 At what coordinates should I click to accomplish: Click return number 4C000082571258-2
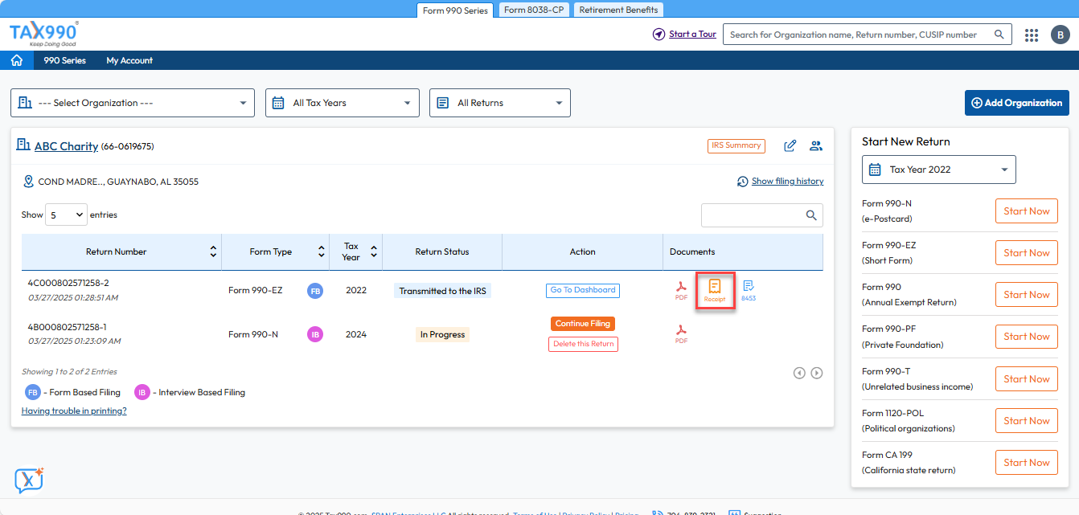[68, 283]
